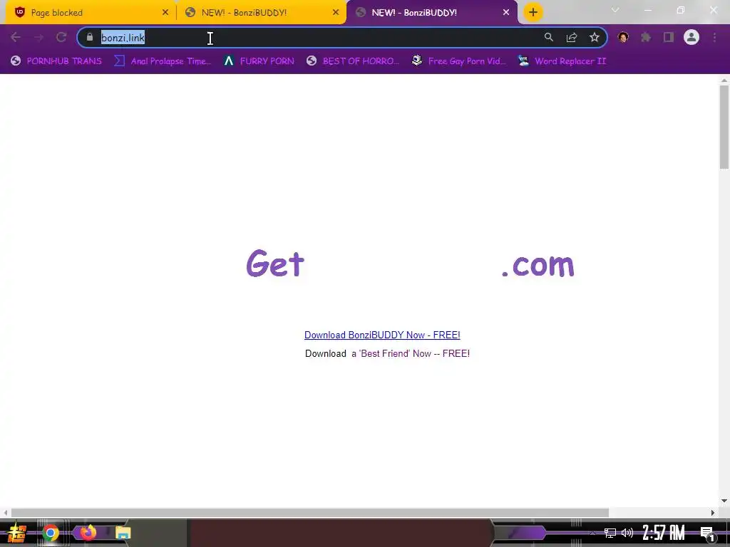Click the 2:57 AM taskbar clock
The width and height of the screenshot is (730, 547).
coord(664,533)
